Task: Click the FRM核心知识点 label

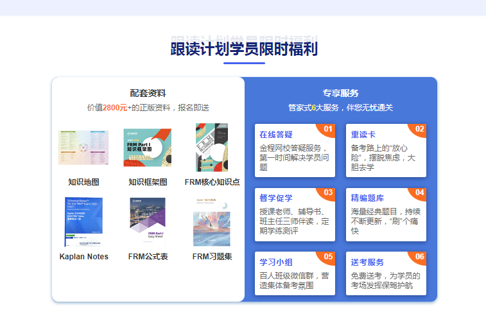Action: coord(213,182)
